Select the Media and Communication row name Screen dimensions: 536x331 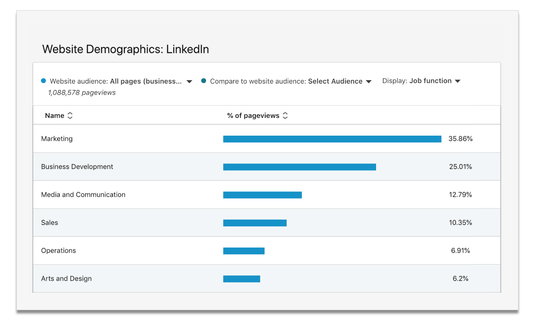point(83,195)
